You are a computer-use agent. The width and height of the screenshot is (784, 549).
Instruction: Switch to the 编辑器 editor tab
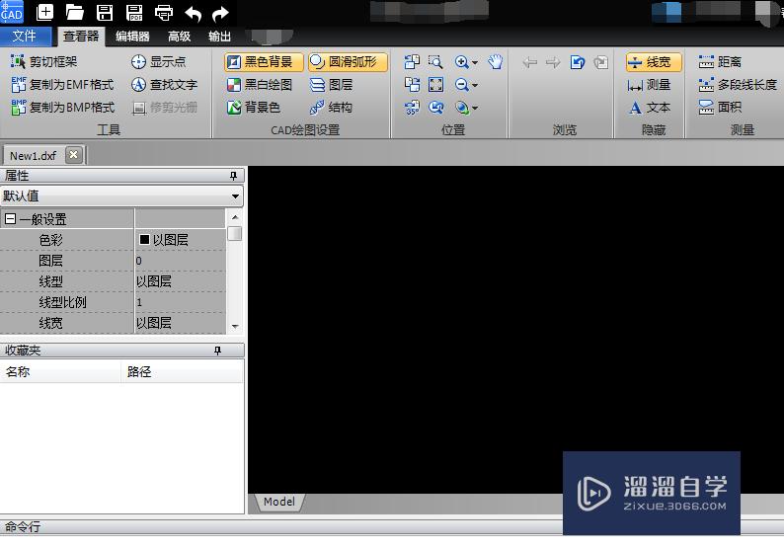click(132, 36)
